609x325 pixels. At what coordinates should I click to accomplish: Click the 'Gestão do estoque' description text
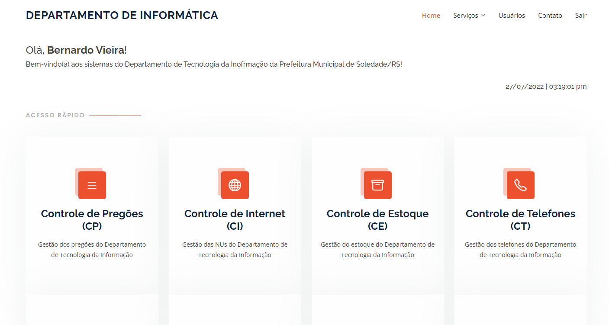(377, 250)
